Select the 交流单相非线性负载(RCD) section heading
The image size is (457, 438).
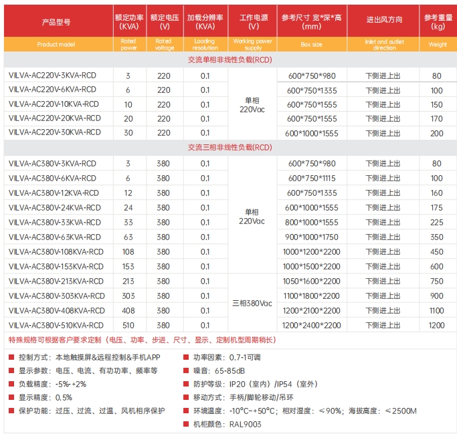tap(230, 60)
